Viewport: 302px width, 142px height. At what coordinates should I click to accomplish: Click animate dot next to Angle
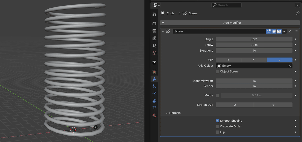(x=295, y=39)
